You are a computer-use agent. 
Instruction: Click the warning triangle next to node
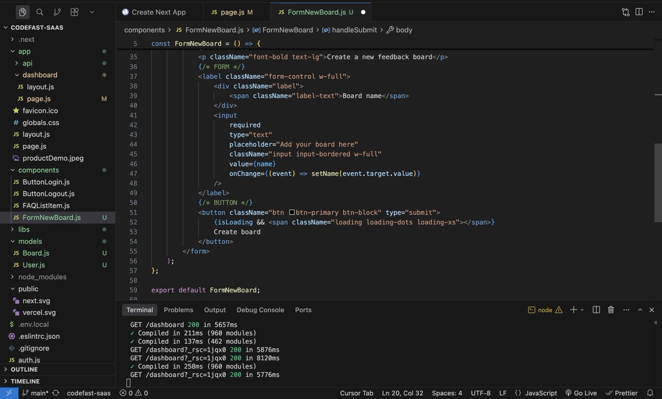click(559, 310)
